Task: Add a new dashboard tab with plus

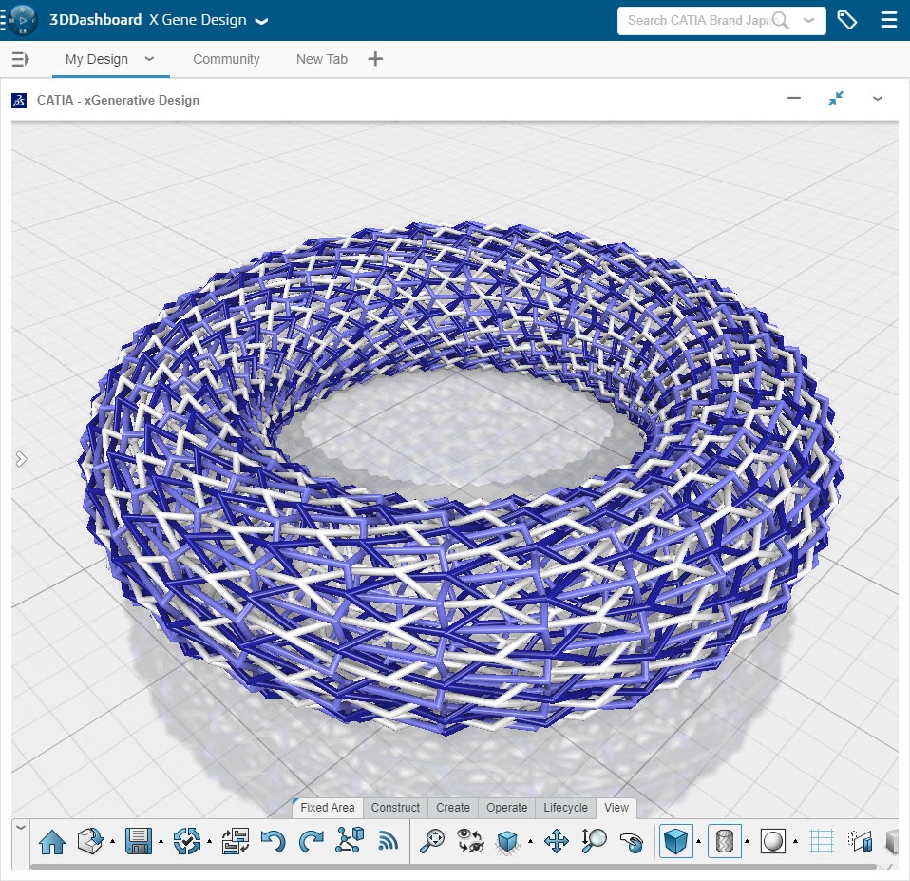Action: pos(375,59)
